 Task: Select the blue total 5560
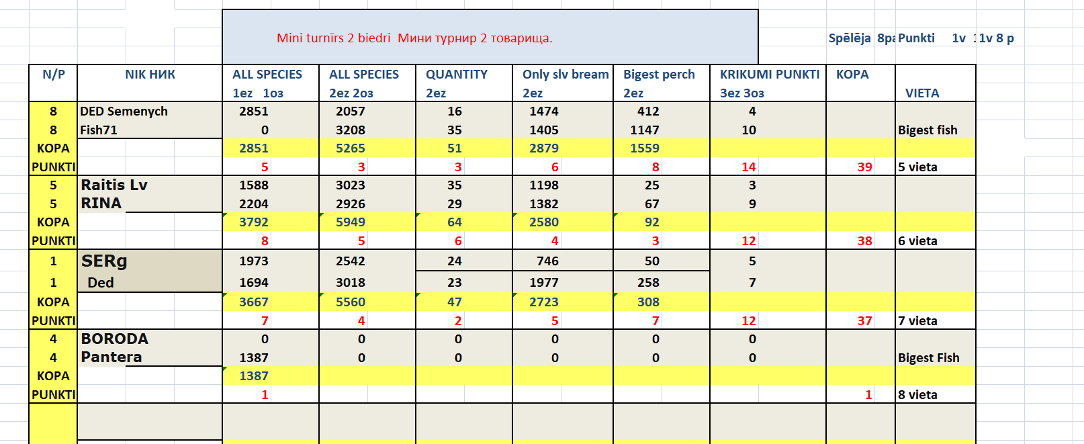pyautogui.click(x=351, y=302)
